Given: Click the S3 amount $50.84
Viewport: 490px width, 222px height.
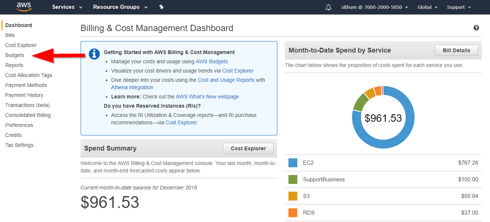Looking at the screenshot, I should coord(470,196).
